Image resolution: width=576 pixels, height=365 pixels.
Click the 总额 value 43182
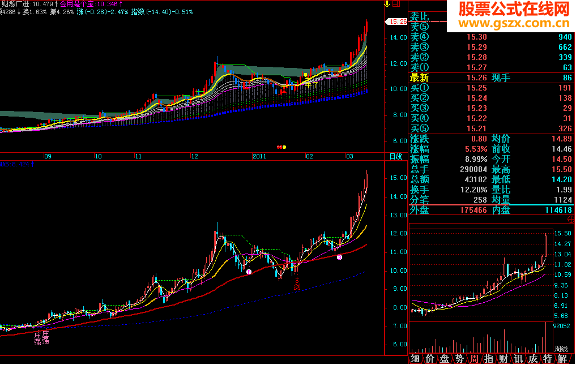click(x=476, y=180)
